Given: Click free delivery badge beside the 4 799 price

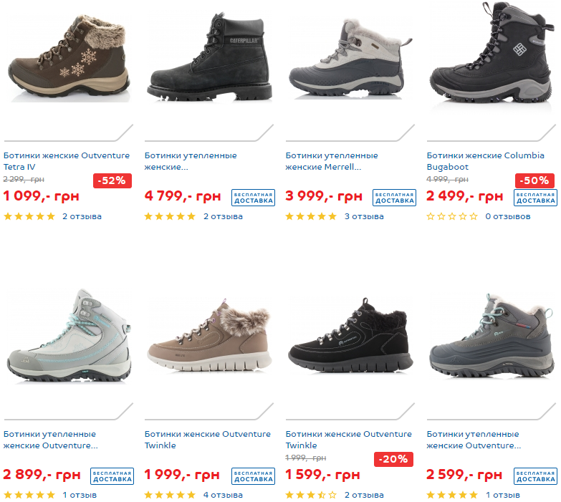Looking at the screenshot, I should 254,198.
